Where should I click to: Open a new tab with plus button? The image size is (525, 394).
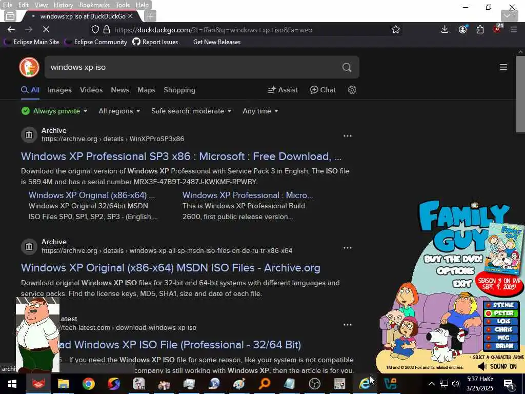(x=150, y=16)
